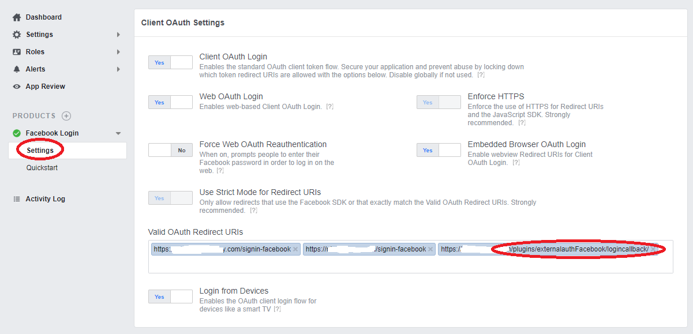
Task: Collapse the Facebook Login product section
Action: 118,133
